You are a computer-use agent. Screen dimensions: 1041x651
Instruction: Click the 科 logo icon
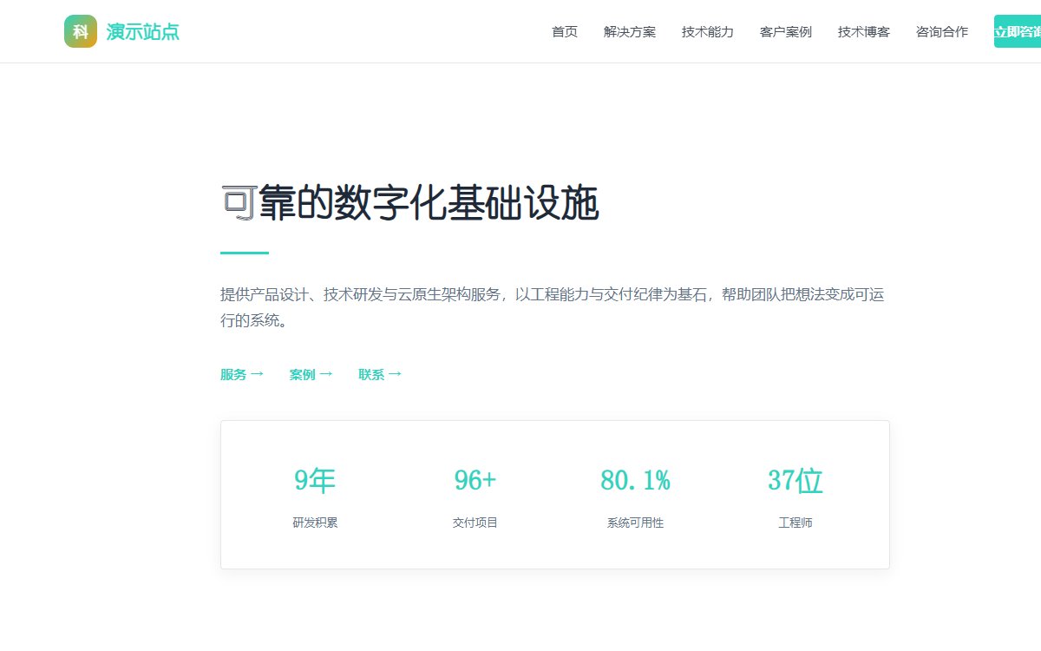coord(81,31)
